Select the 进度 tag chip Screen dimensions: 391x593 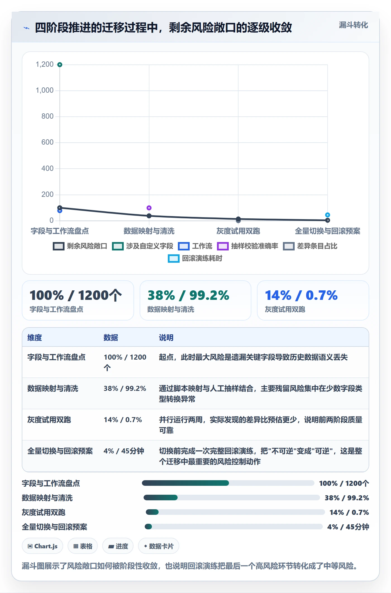118,546
